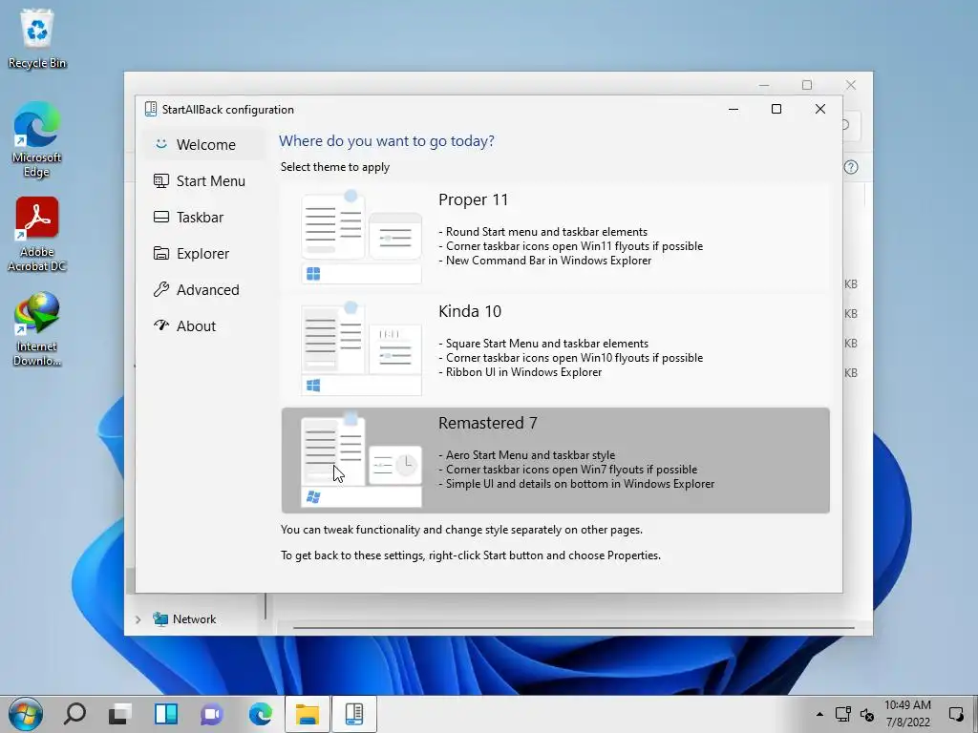Open taskbar Search magnifier

(x=74, y=714)
